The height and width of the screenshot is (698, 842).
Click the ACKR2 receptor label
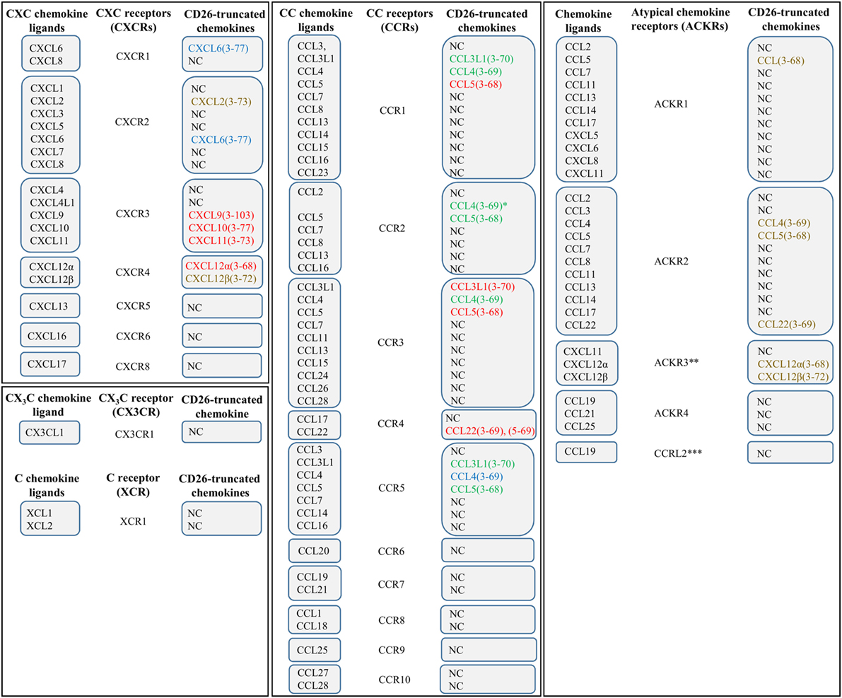(671, 262)
